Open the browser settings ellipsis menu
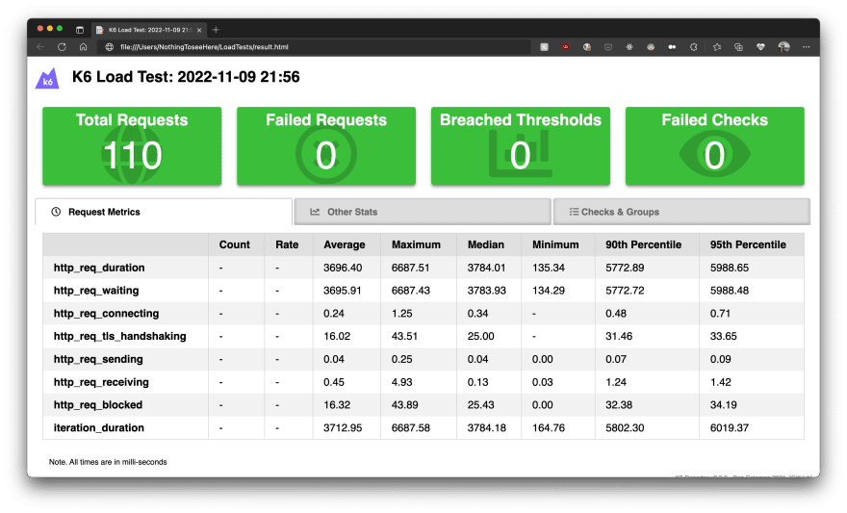847x513 pixels. 806,47
